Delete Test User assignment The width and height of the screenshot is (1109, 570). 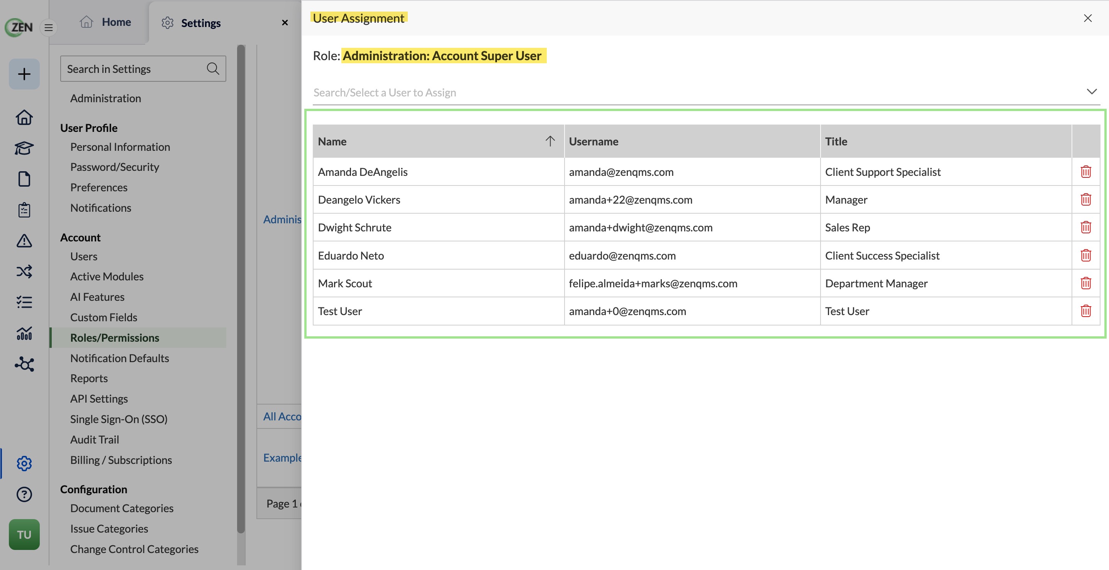1085,311
